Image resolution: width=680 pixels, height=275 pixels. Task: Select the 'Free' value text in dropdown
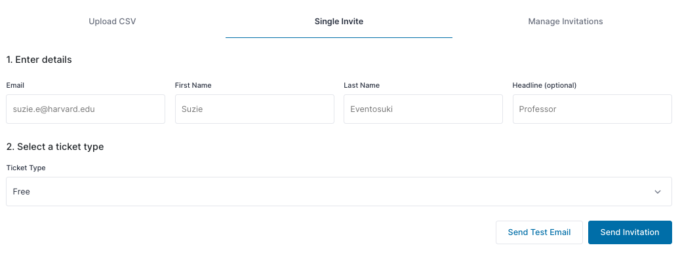(21, 191)
